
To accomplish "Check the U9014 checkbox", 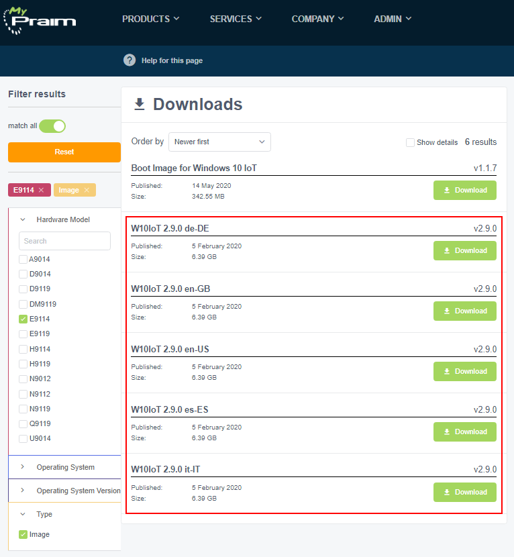I will (x=23, y=439).
